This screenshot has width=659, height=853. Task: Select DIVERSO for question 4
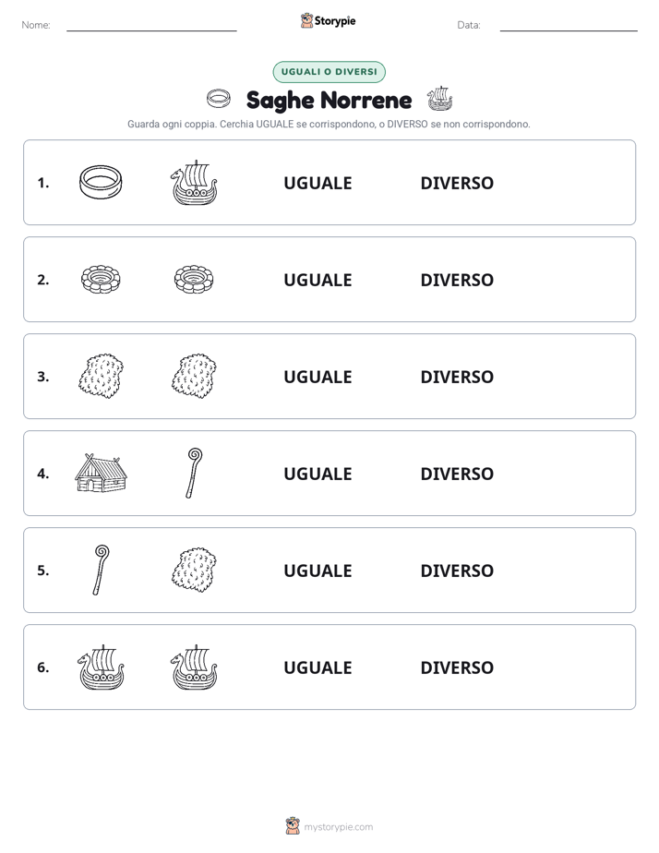click(457, 474)
